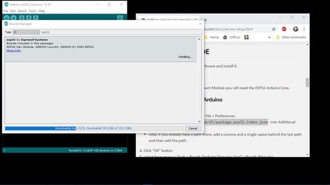Open the Edit menu in Arduino
The width and height of the screenshot is (330, 185).
(13, 11)
